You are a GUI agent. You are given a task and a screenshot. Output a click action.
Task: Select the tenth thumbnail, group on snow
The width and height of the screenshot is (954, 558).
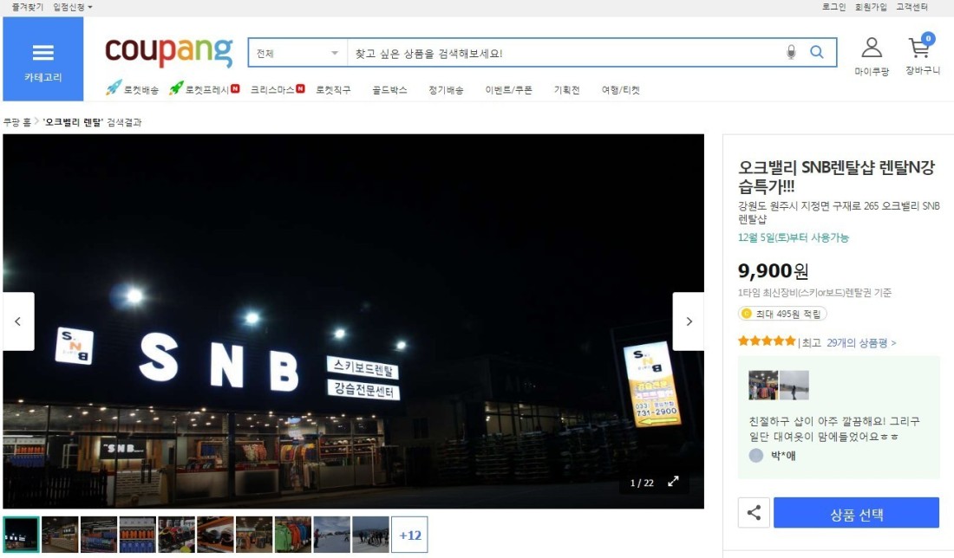[x=370, y=535]
